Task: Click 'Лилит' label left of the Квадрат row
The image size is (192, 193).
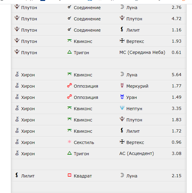Action: coord(28,176)
